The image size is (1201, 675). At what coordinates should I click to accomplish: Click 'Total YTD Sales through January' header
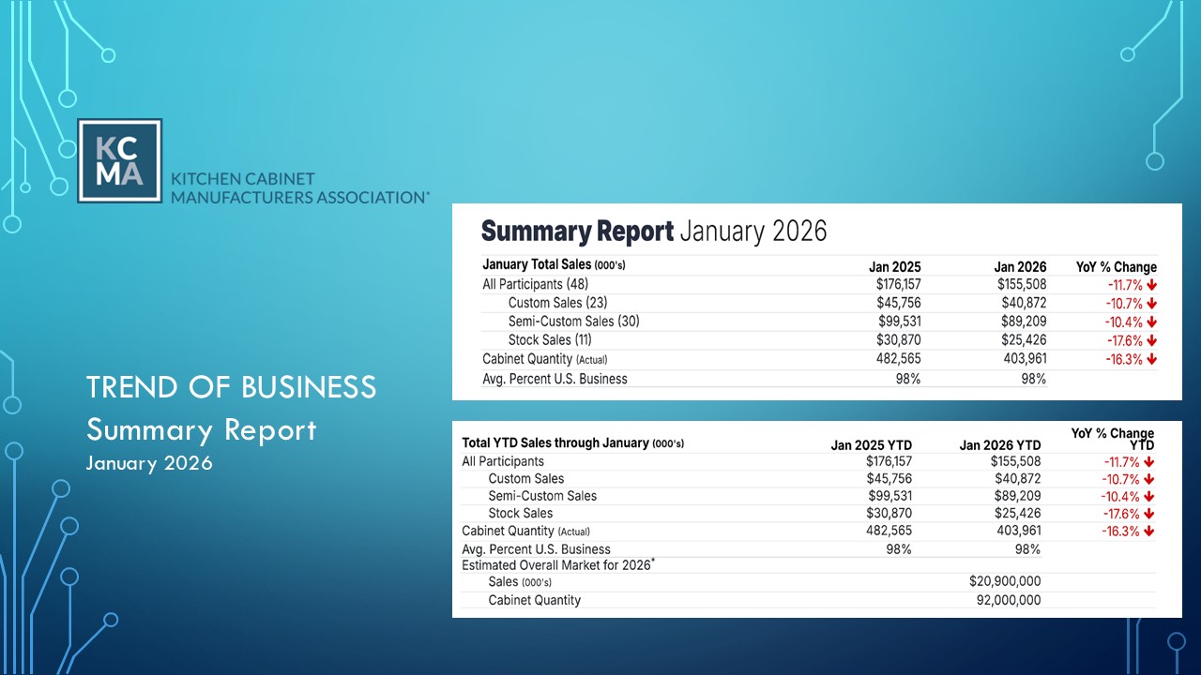[x=572, y=443]
